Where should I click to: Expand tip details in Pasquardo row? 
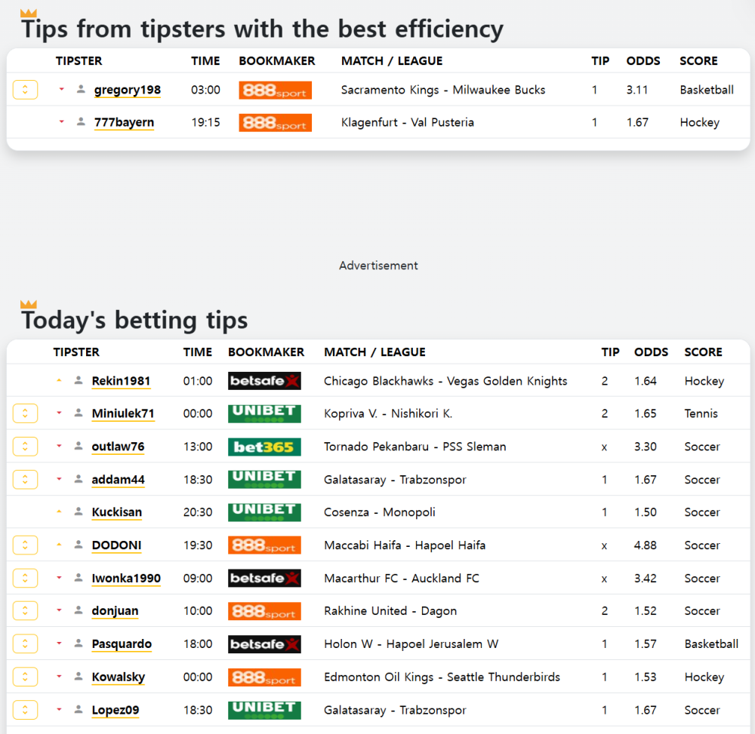pyautogui.click(x=25, y=643)
